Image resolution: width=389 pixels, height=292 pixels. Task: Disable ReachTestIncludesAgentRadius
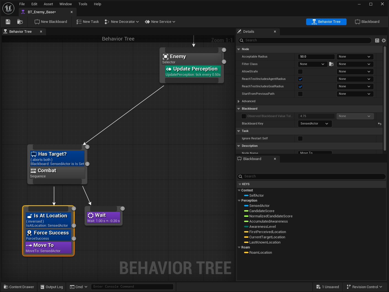click(300, 79)
